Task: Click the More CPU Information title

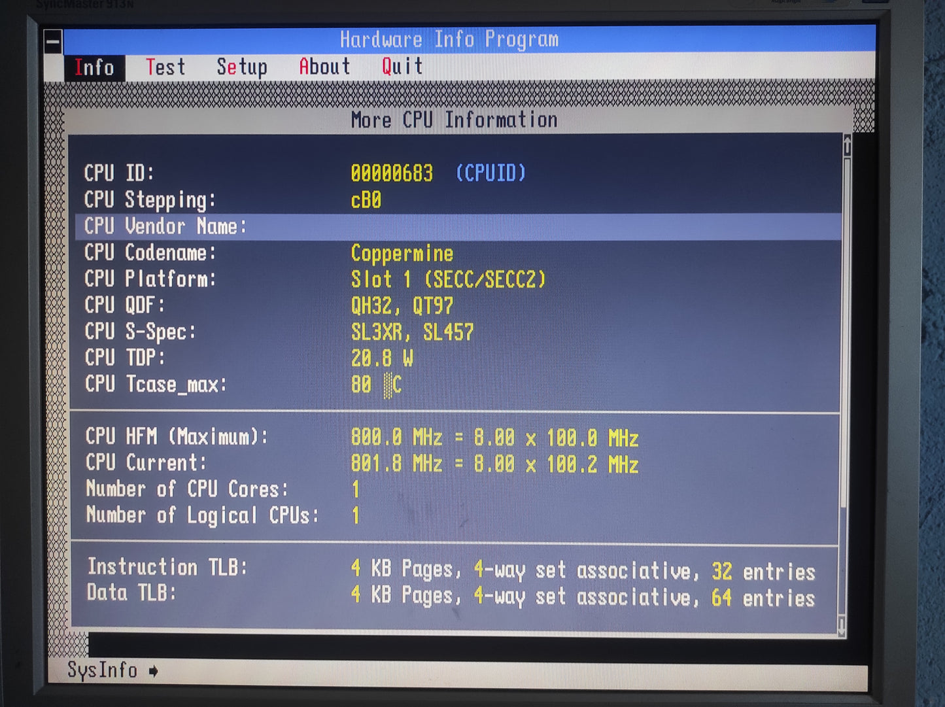Action: click(454, 119)
